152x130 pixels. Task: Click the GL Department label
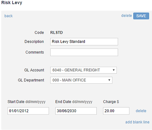pyautogui.click(x=31, y=80)
